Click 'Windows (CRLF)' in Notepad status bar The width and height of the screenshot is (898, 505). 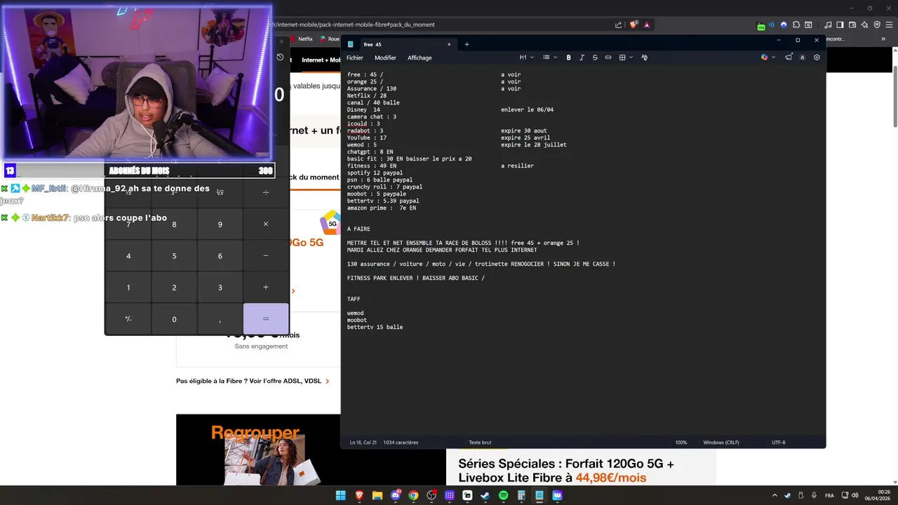(x=721, y=443)
